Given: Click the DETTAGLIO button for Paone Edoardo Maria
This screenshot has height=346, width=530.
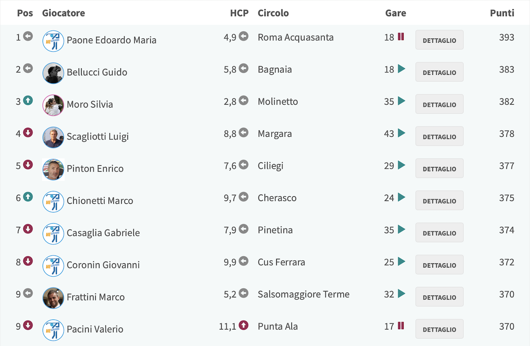Looking at the screenshot, I should tap(439, 40).
